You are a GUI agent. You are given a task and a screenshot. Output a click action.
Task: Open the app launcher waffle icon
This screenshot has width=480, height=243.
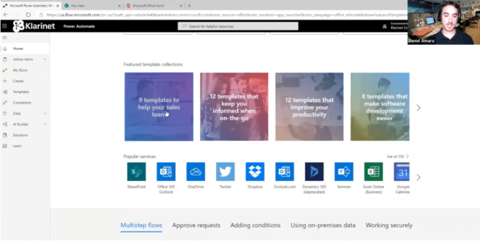4,26
